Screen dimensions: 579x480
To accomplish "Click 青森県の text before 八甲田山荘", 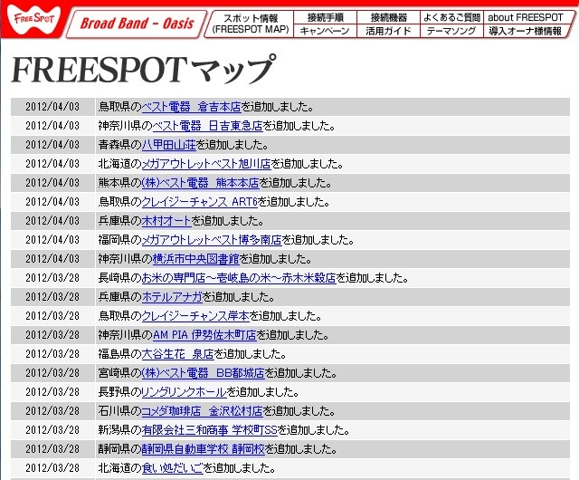I will 120,145.
